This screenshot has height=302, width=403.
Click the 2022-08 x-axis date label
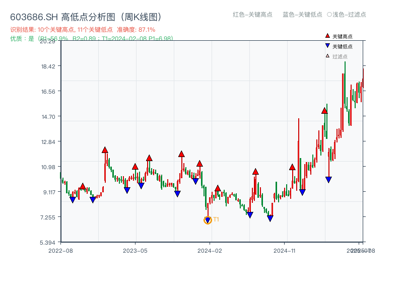[60, 251]
